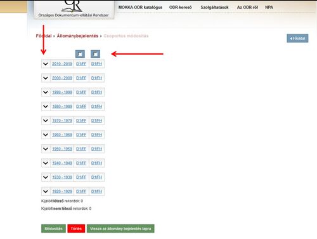
Task: Click the green Módosítás button
Action: click(53, 229)
